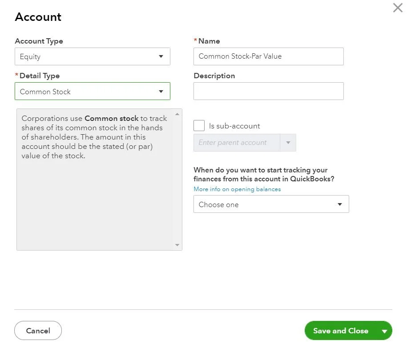Image resolution: width=407 pixels, height=356 pixels.
Task: Click the Cancel button
Action: click(x=38, y=331)
